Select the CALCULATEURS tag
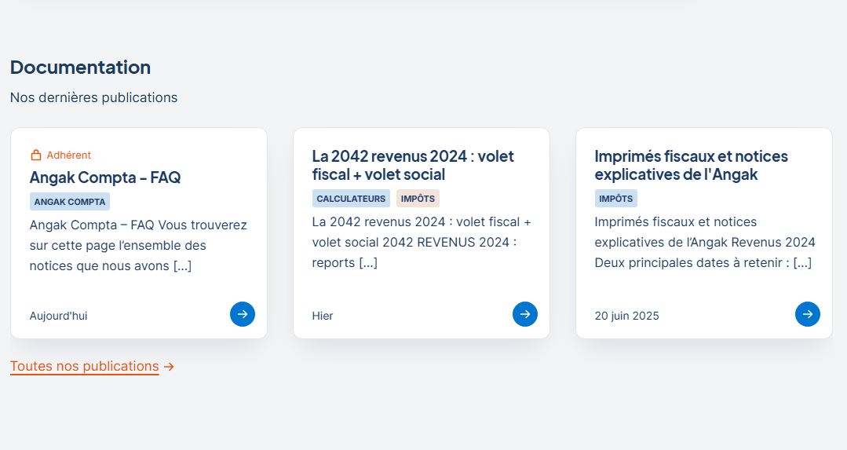 351,198
